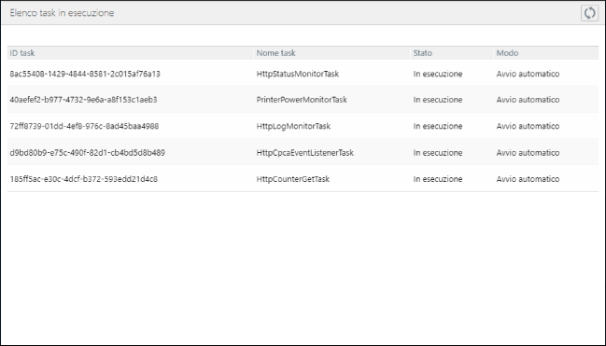
Task: Click Avvio automatico for PrinterPowerMonitorTask
Action: (x=528, y=100)
